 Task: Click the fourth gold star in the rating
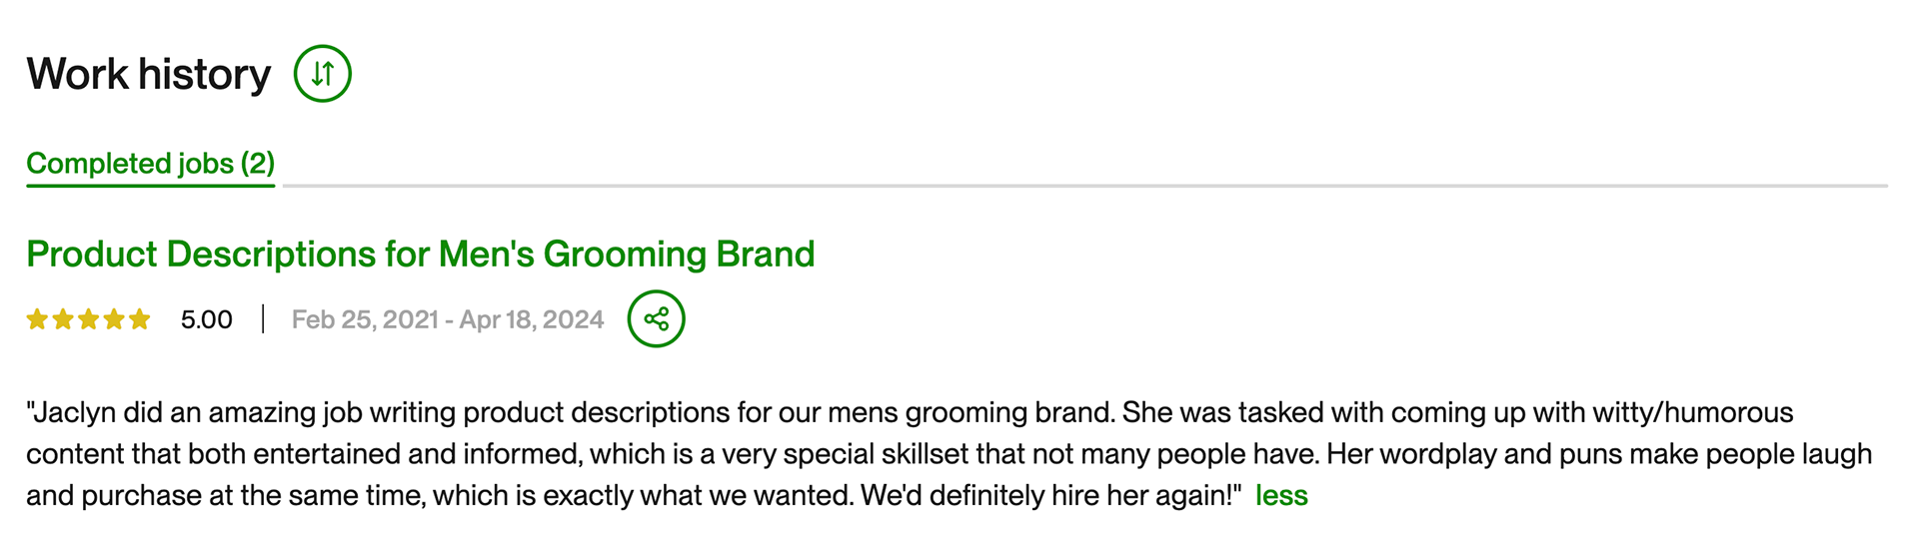click(114, 319)
